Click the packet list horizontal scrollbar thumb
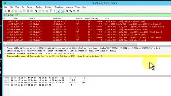Viewport: 171px width, 96px height. pyautogui.click(x=71, y=44)
